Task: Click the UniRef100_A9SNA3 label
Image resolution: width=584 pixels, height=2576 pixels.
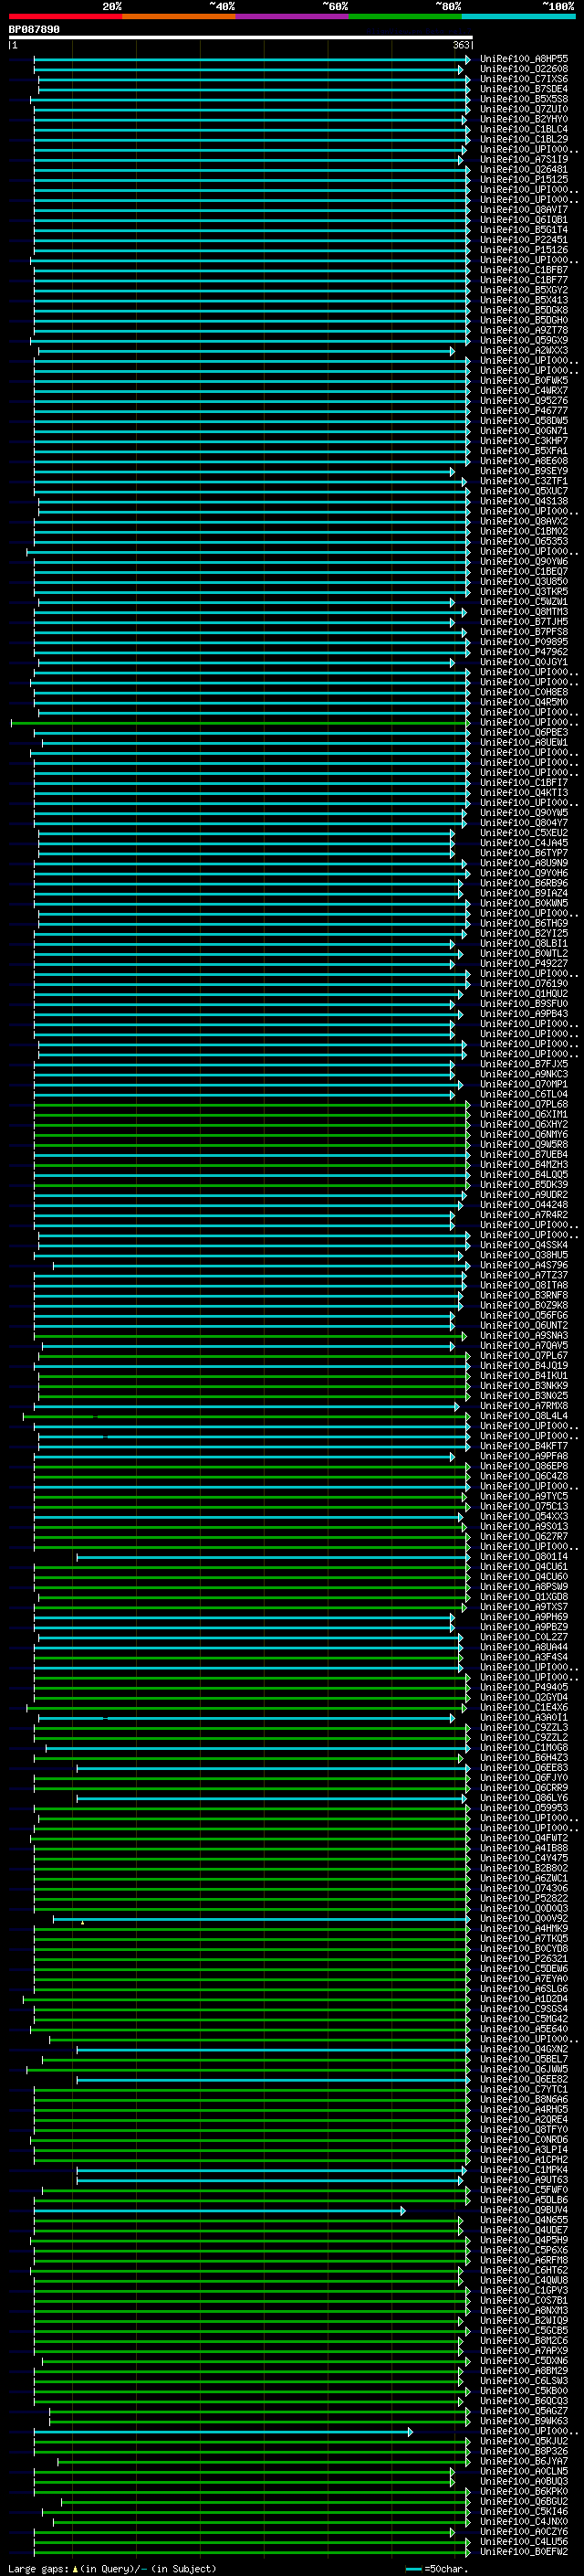Action: (x=524, y=1335)
